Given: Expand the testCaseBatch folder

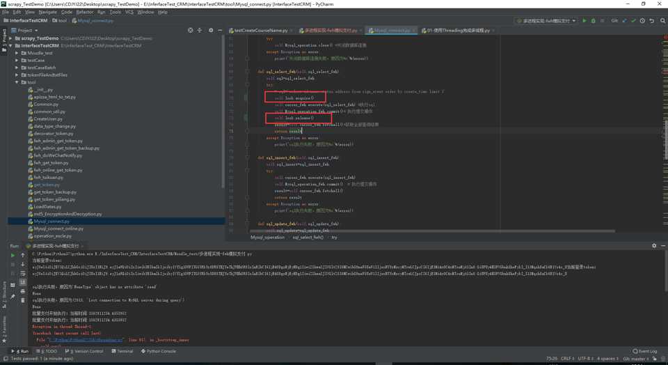Looking at the screenshot, I should pyautogui.click(x=17, y=68).
